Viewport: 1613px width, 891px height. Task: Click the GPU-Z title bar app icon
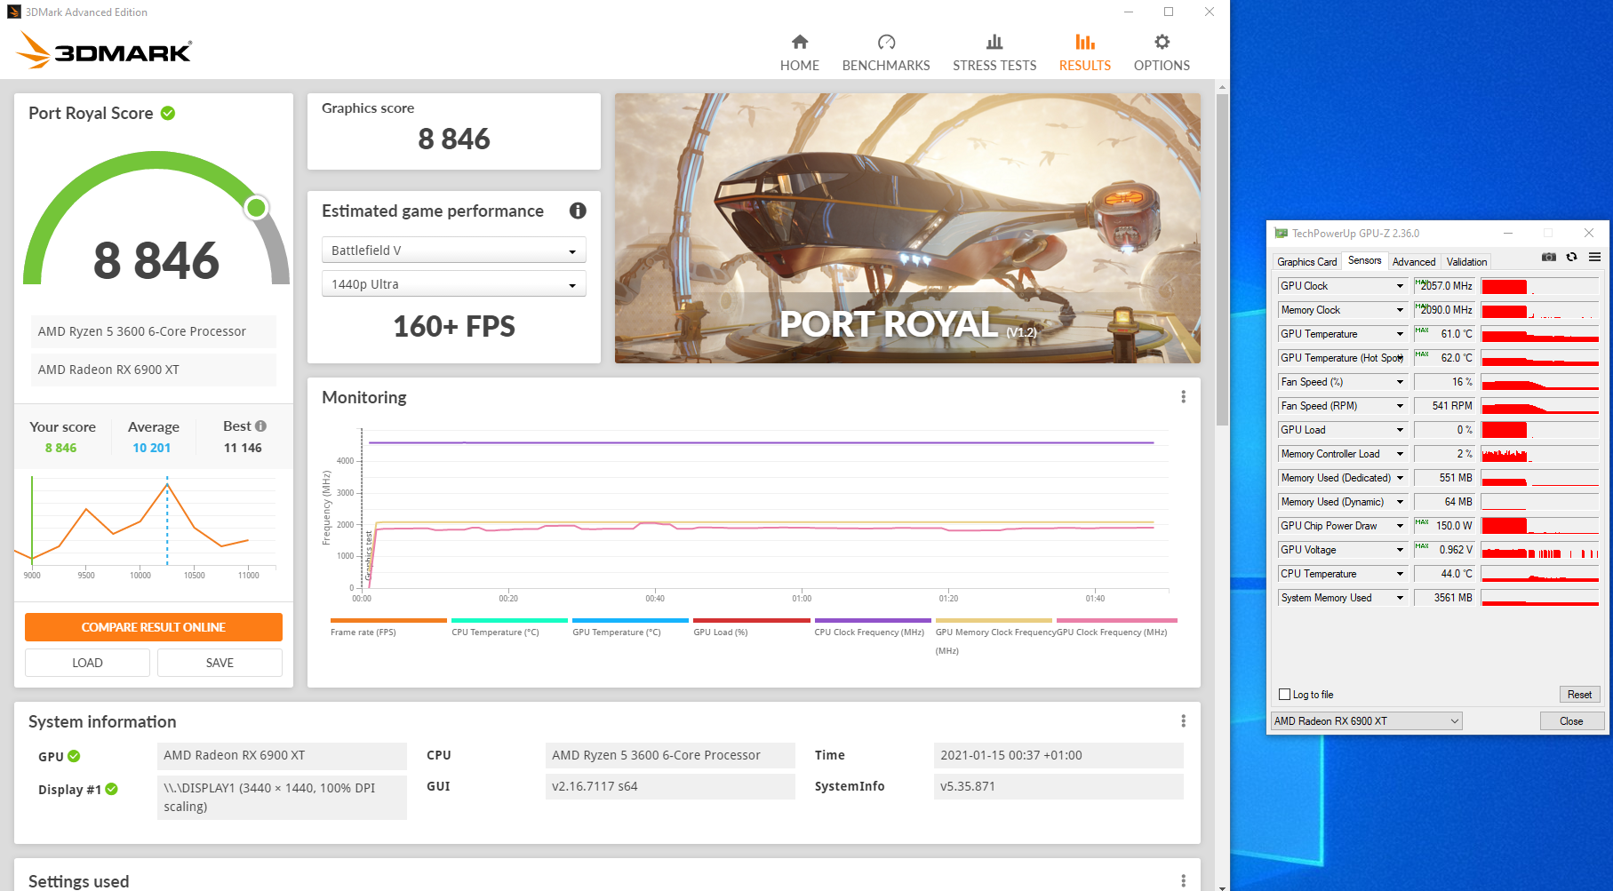1281,234
